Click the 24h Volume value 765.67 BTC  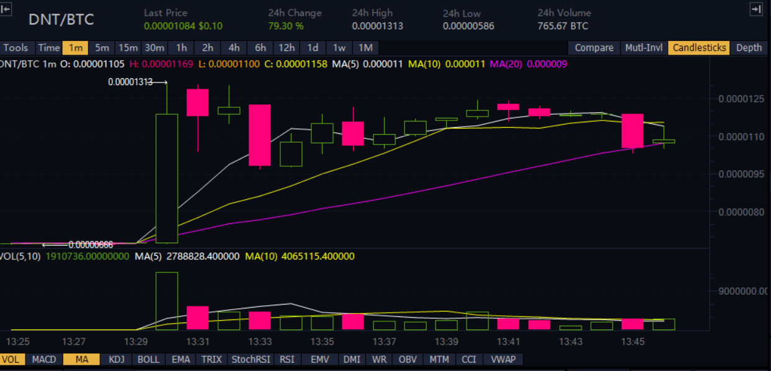(563, 26)
